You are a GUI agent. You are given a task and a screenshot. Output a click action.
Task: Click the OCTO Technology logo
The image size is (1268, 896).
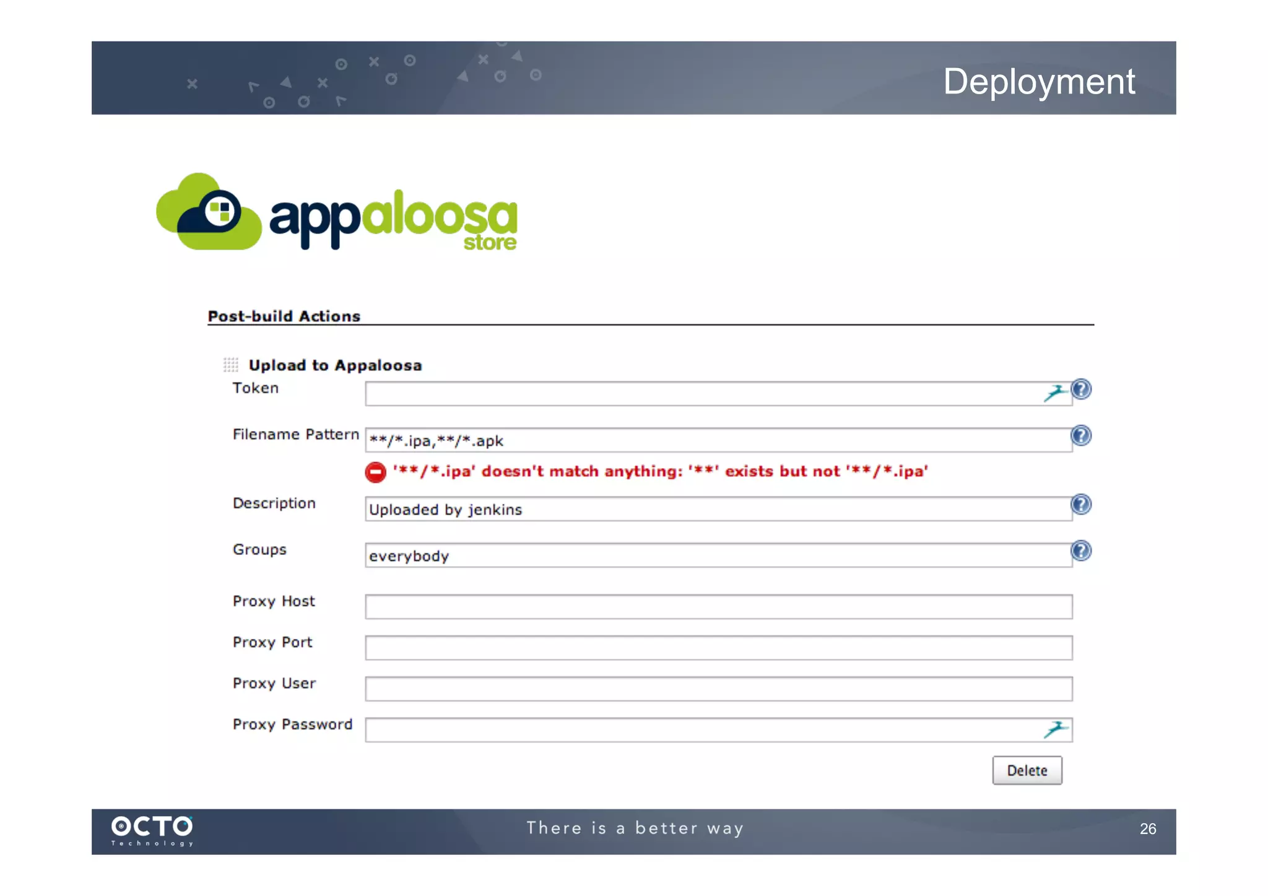[x=152, y=830]
